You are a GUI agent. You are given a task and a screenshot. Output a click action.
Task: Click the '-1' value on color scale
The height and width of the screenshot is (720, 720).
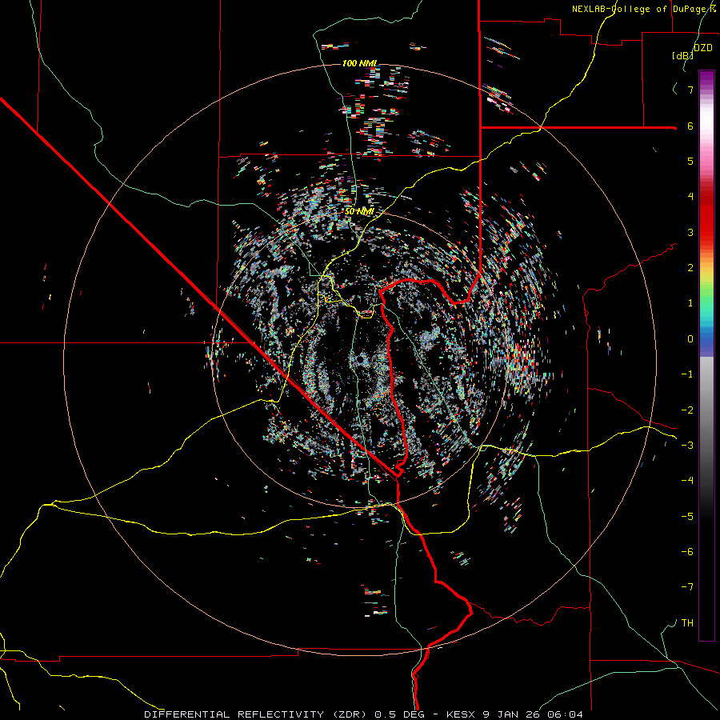(687, 374)
